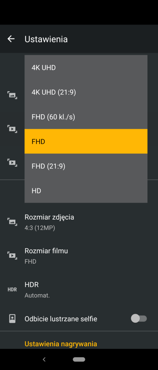Tap the back arrow next to Ustawienia
The height and width of the screenshot is (370, 158).
pyautogui.click(x=11, y=39)
